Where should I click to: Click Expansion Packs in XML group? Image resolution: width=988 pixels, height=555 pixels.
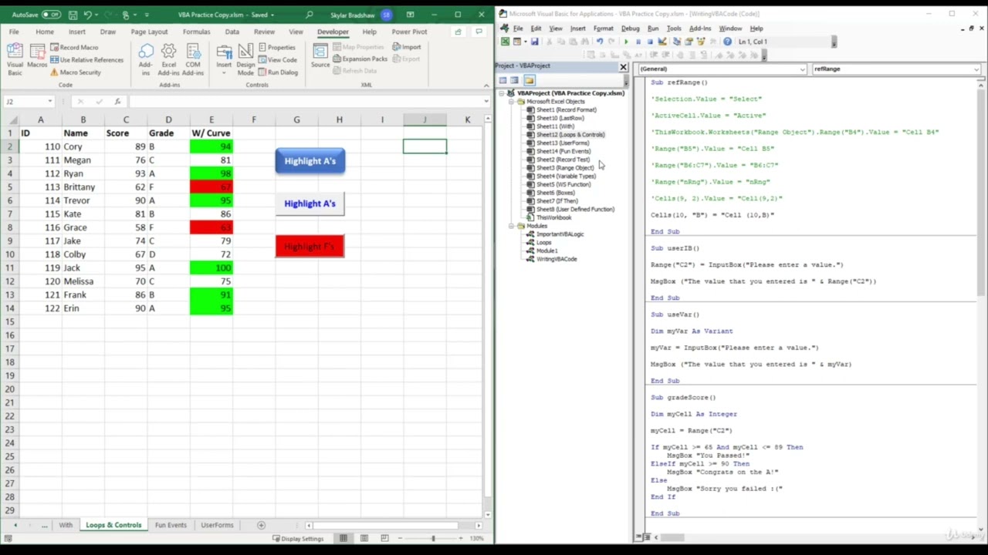pos(360,59)
